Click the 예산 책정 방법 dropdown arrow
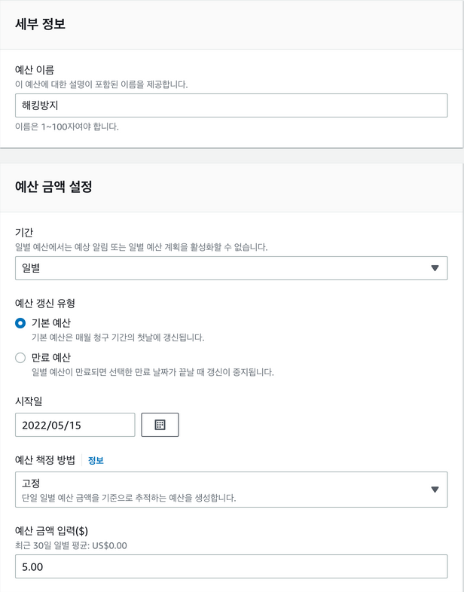This screenshot has height=592, width=464. [x=435, y=490]
